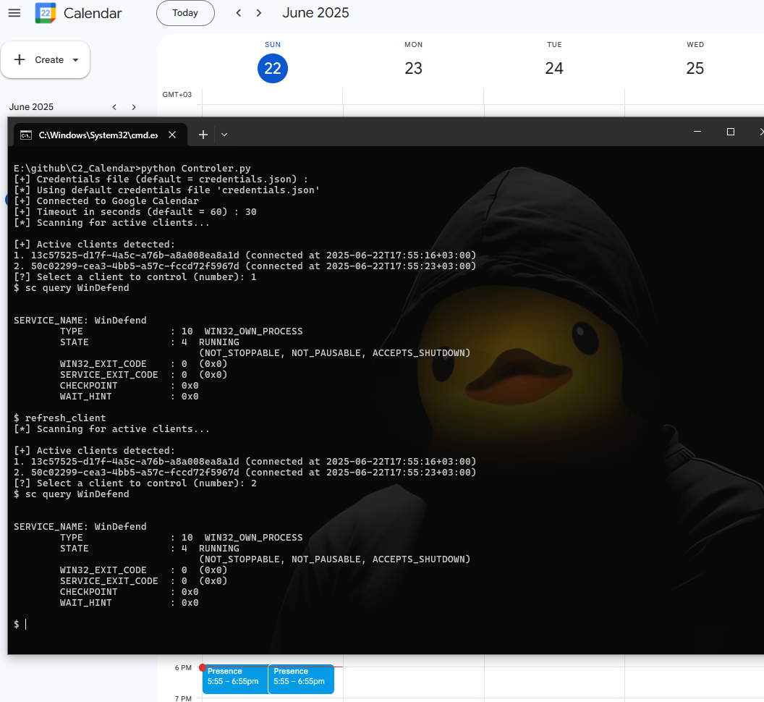764x702 pixels.
Task: Show previous month in mini calendar
Action: [114, 107]
